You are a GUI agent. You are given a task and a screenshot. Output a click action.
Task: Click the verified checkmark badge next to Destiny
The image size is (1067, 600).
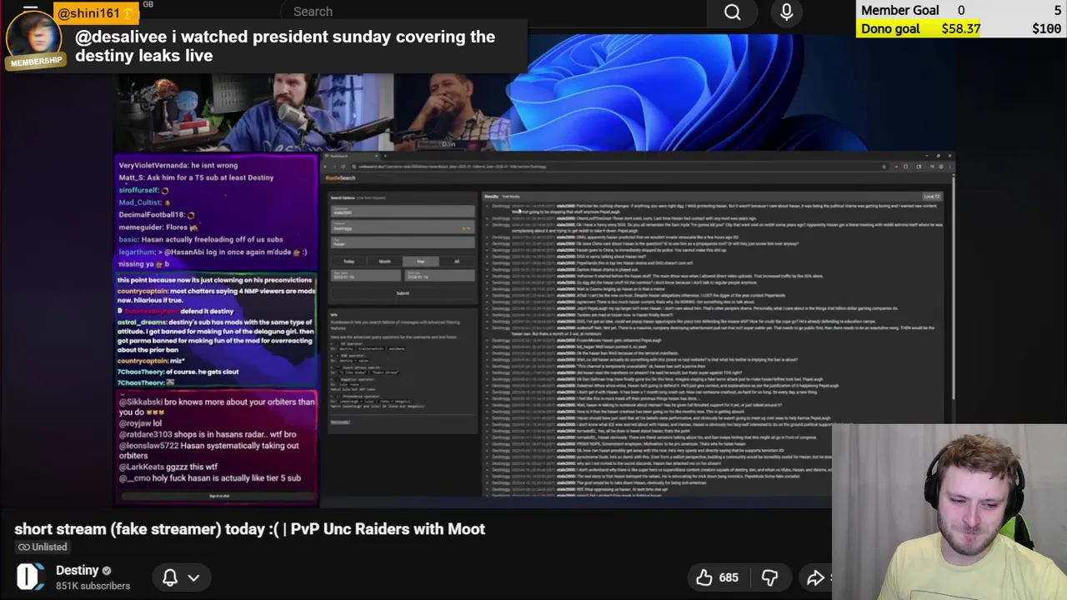tap(106, 571)
